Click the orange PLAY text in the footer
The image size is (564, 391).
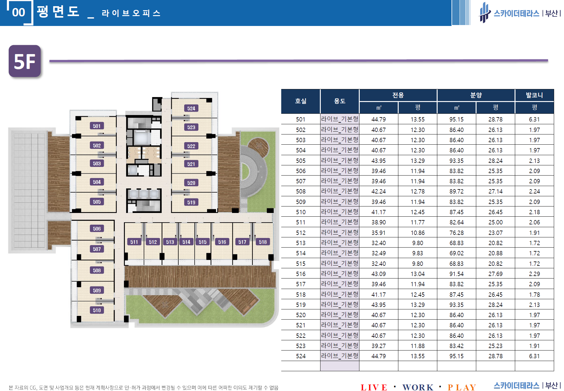[462, 387]
